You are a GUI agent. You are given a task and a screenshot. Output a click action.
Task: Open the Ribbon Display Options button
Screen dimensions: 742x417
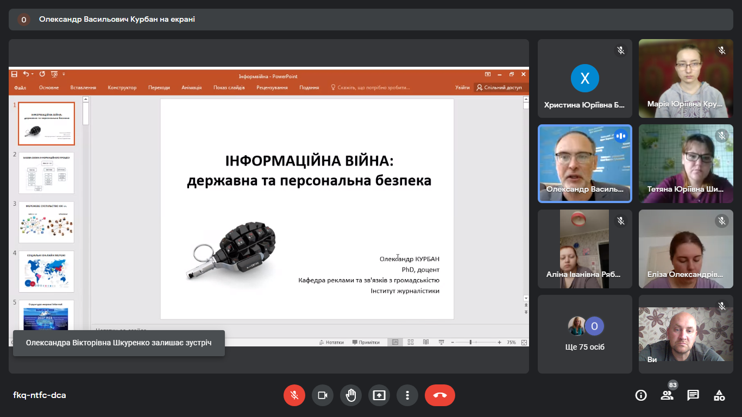pyautogui.click(x=488, y=74)
